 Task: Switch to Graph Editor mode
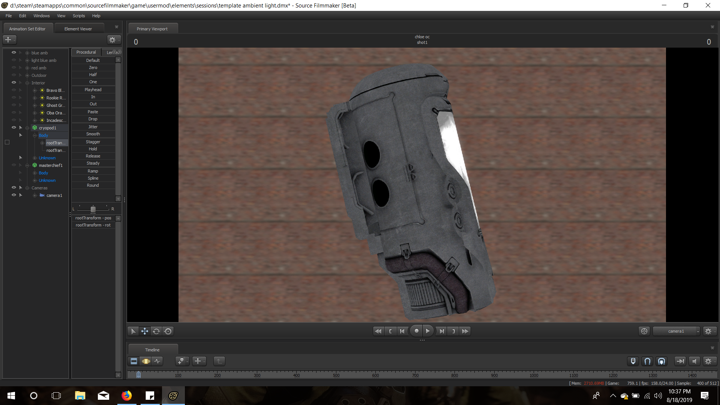(157, 361)
